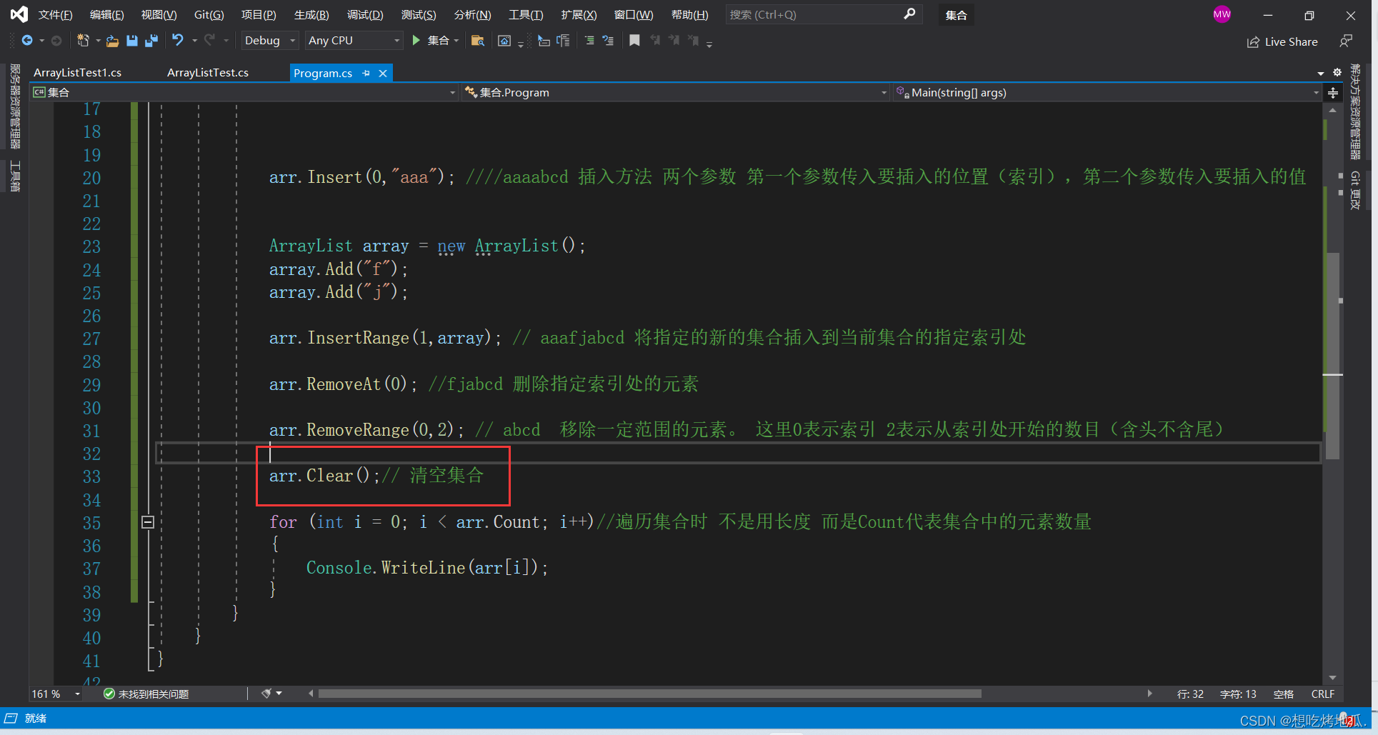Click the Clear Bookmarks icon
1378x735 pixels.
(693, 41)
